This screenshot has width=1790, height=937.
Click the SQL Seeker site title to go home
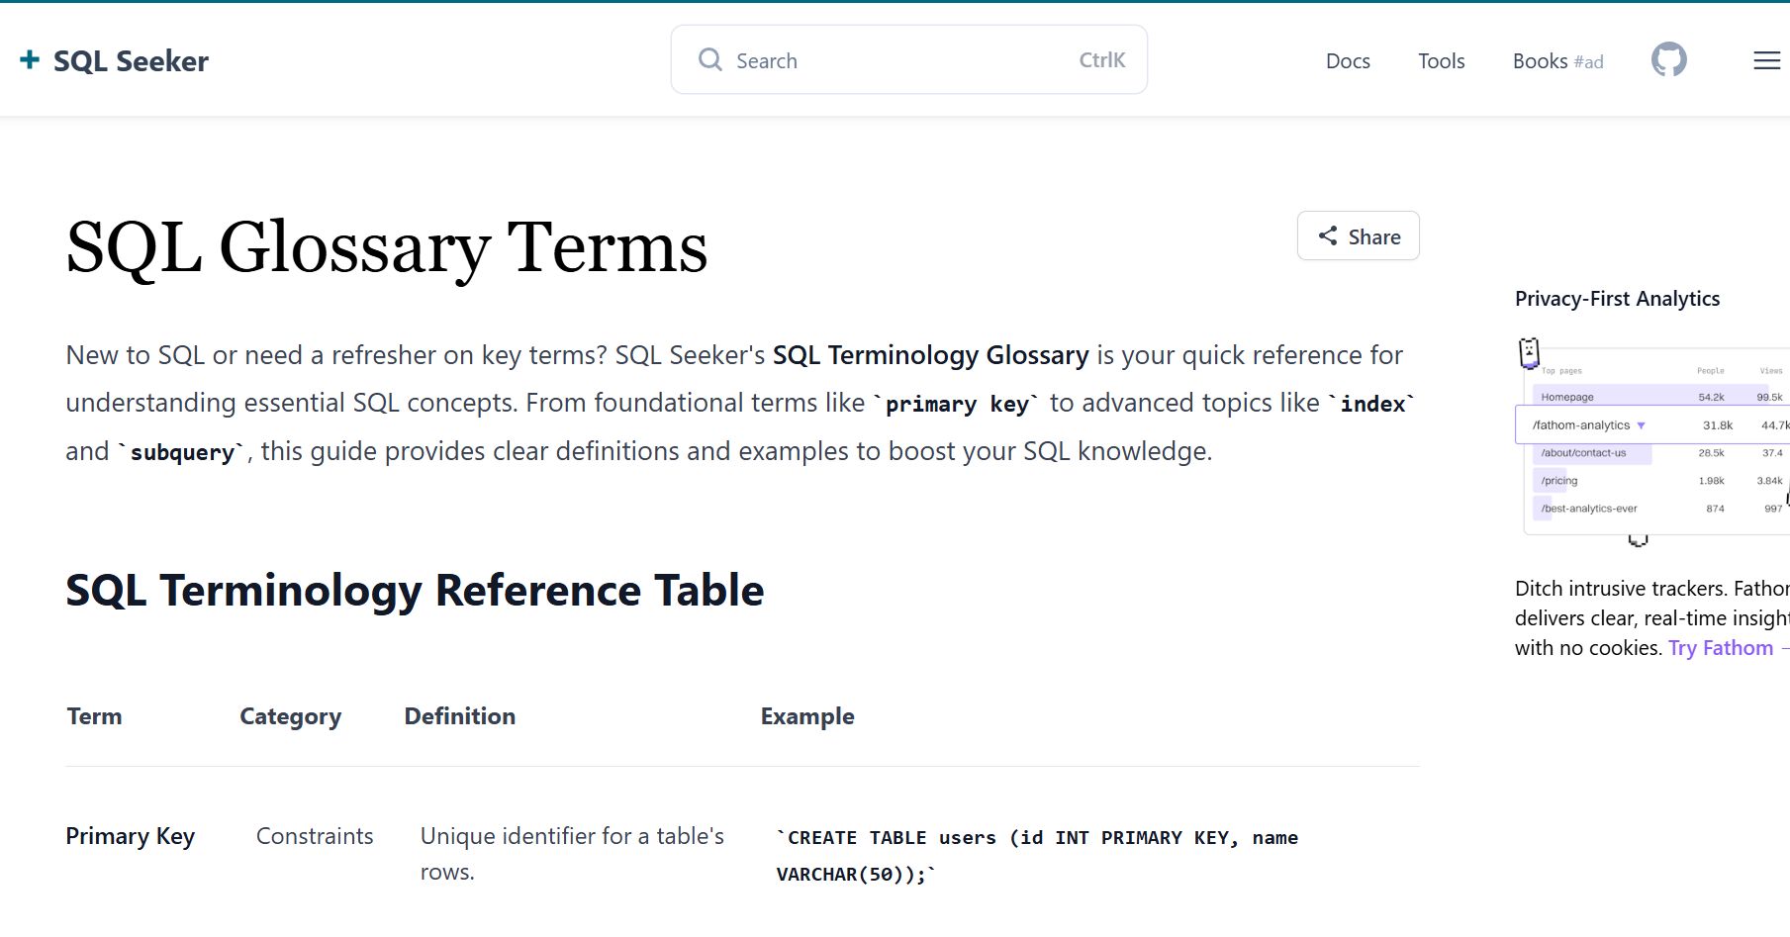click(132, 59)
